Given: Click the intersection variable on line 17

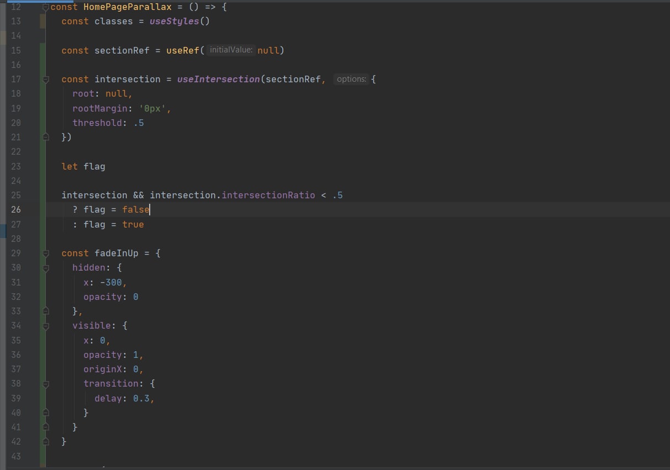Looking at the screenshot, I should tap(128, 79).
